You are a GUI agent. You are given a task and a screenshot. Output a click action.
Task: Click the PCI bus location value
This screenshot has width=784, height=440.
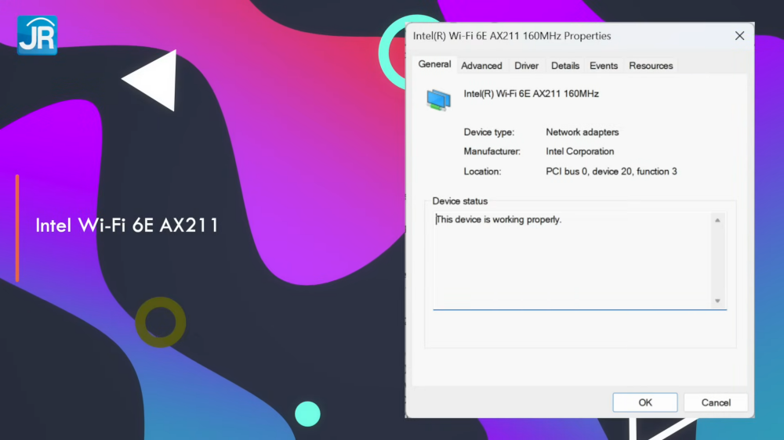(x=612, y=171)
